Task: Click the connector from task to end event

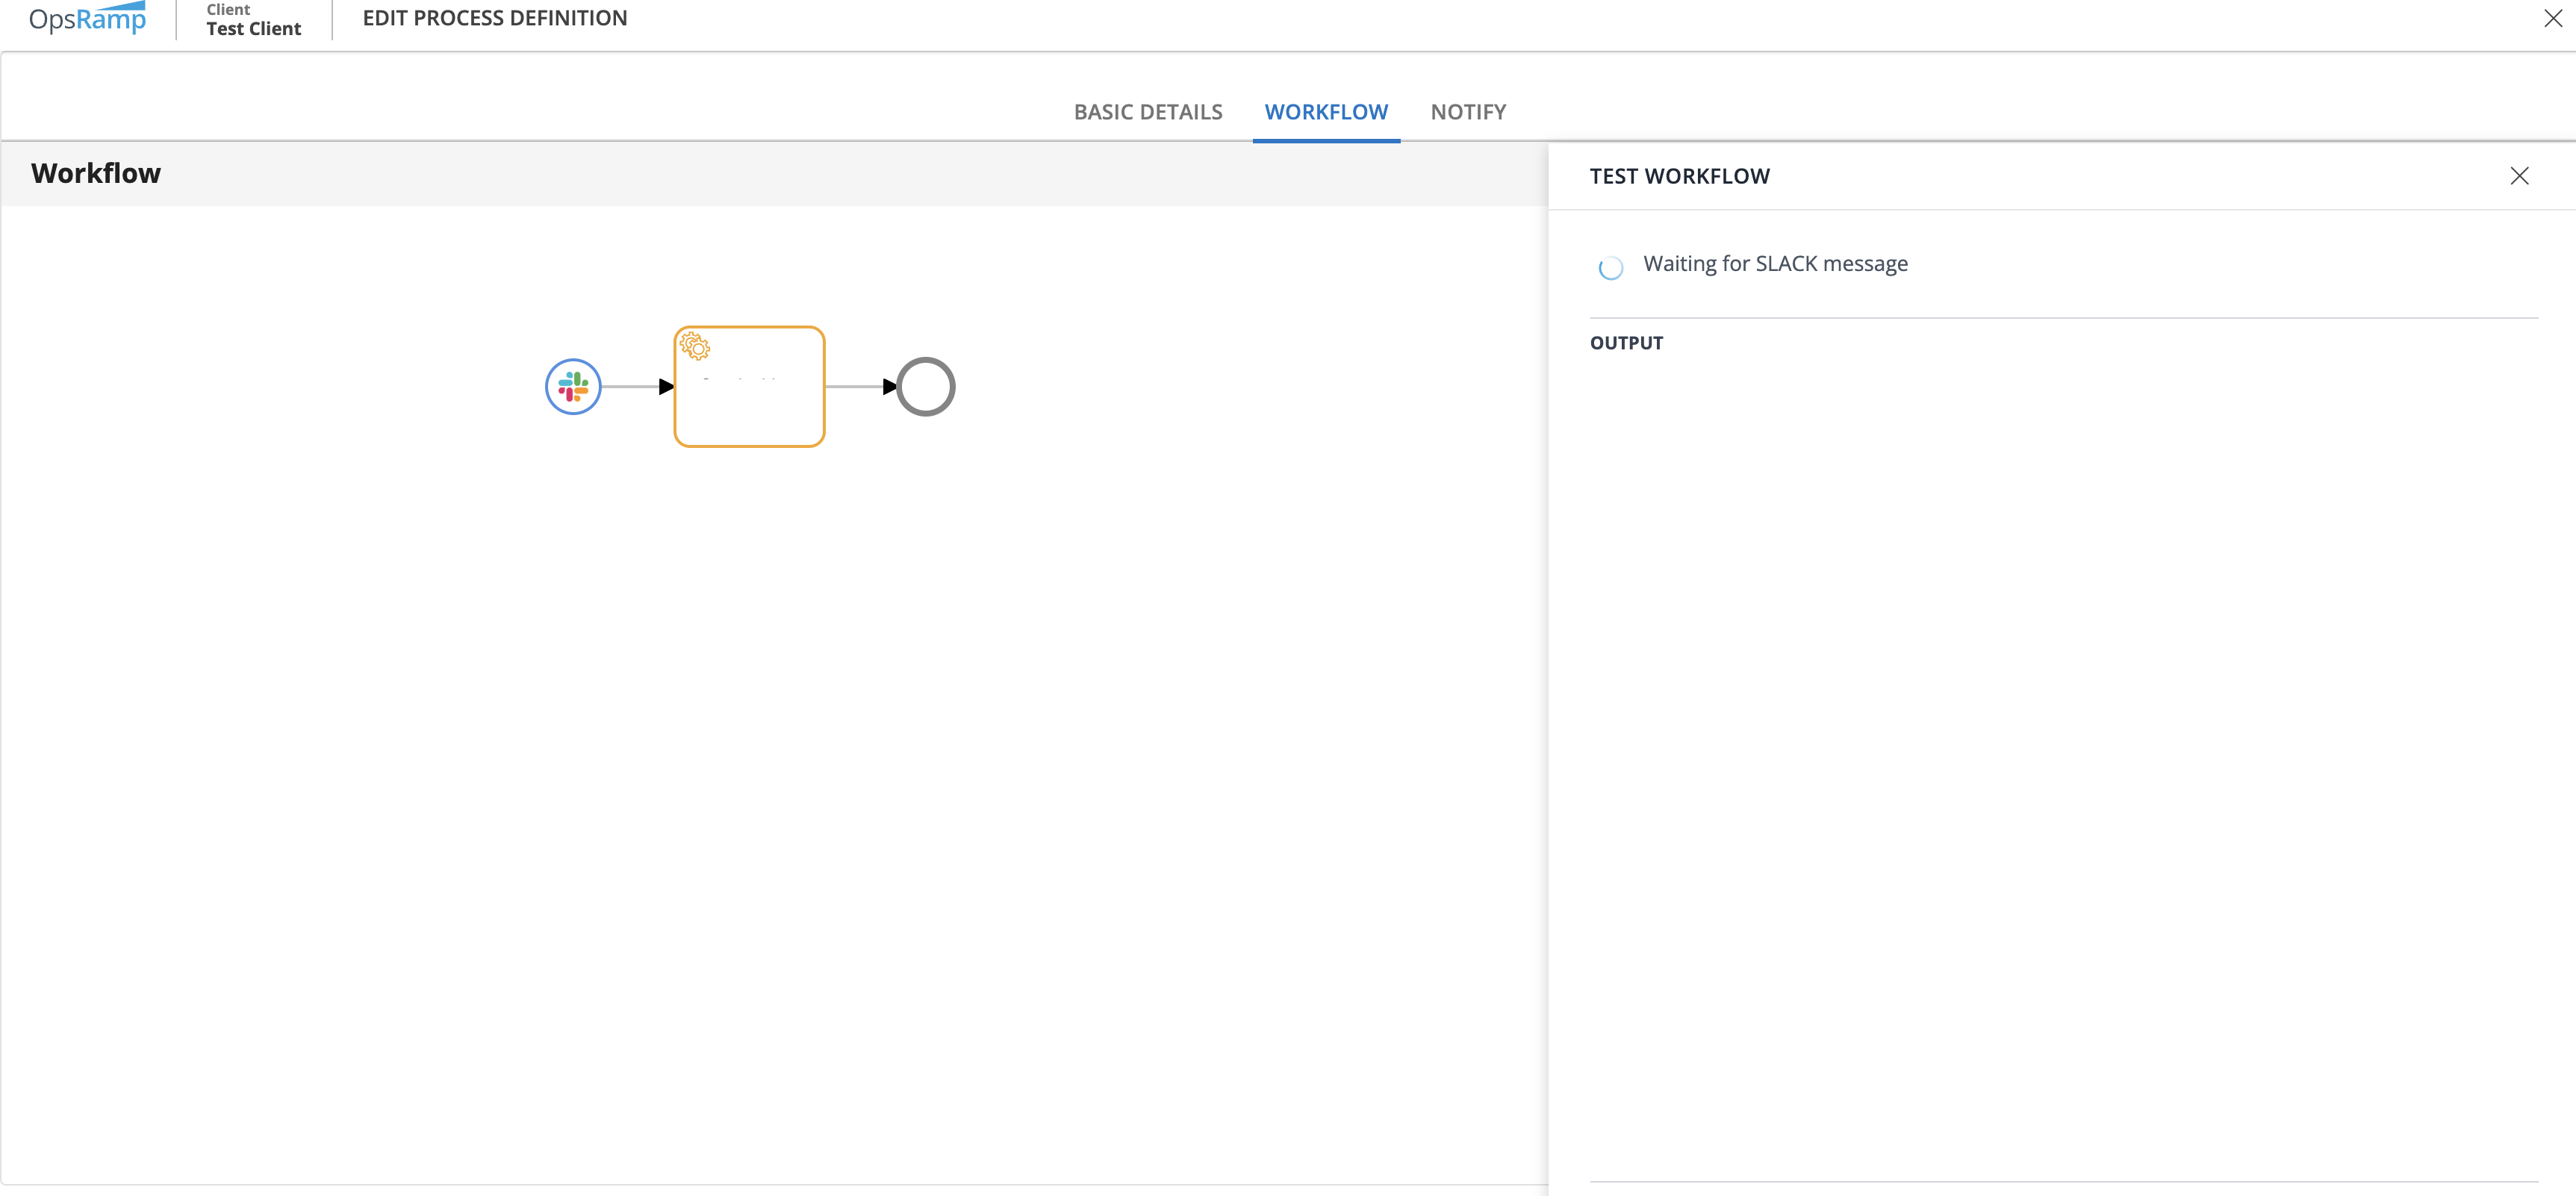Action: pos(856,387)
